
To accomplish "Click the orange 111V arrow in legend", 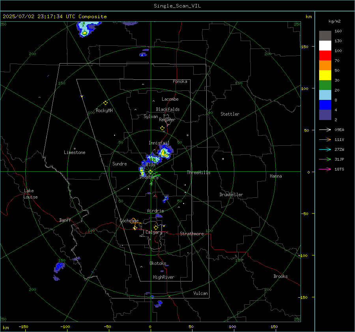I will tap(325, 140).
